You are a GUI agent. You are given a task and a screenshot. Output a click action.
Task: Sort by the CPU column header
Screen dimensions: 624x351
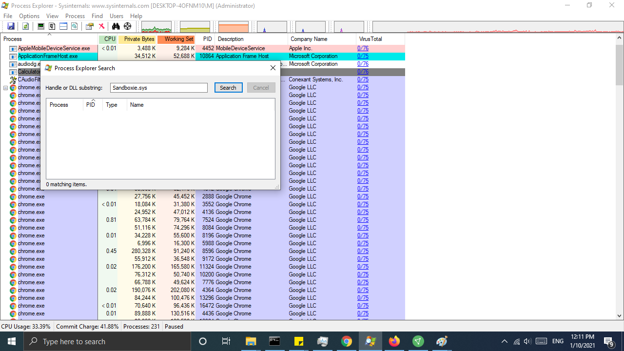pyautogui.click(x=108, y=39)
